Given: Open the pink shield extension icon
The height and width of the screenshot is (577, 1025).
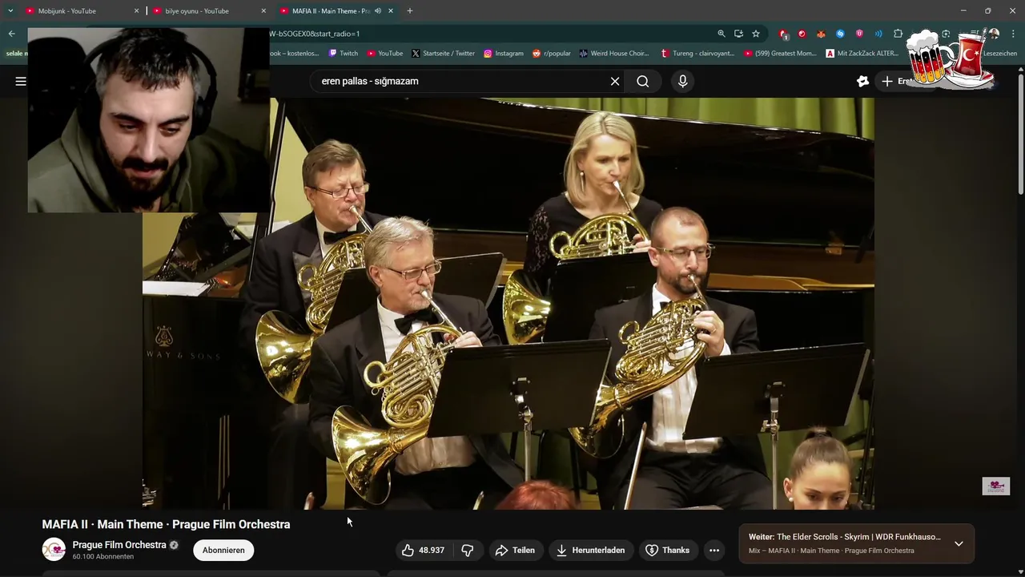Looking at the screenshot, I should coord(859,34).
